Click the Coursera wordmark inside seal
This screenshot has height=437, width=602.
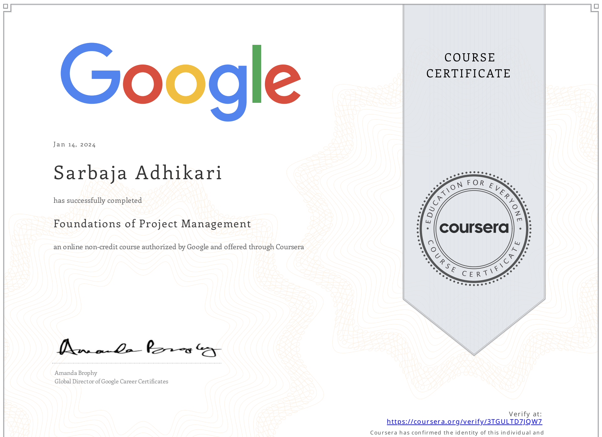[474, 228]
